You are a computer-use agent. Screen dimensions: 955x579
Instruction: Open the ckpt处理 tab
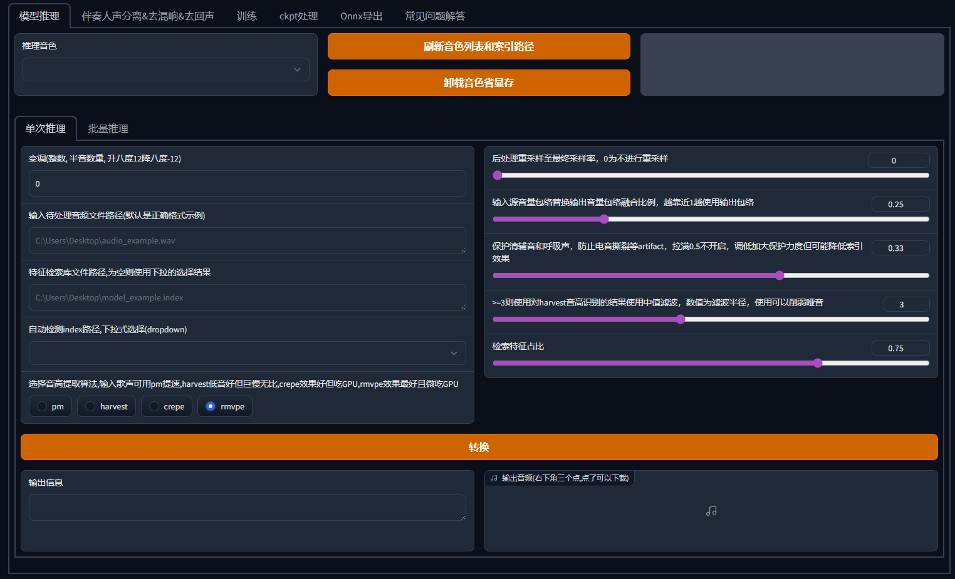298,16
